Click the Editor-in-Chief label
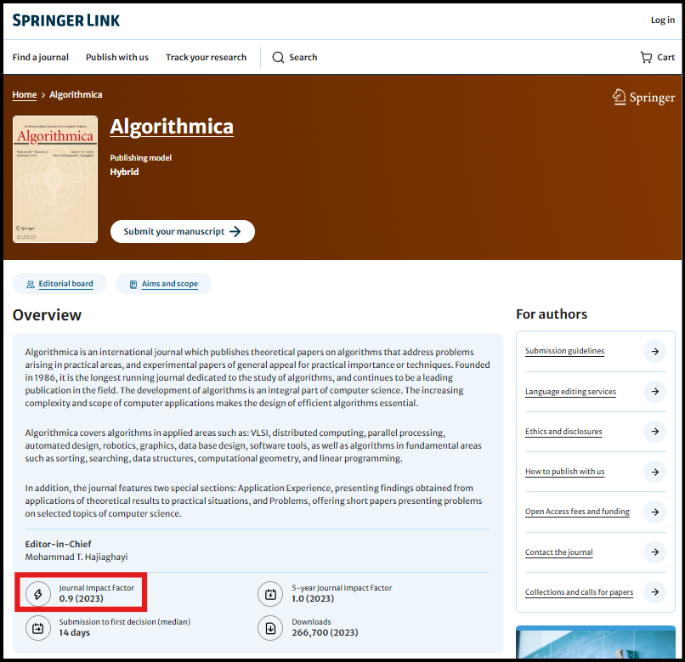The width and height of the screenshot is (685, 662). click(58, 545)
